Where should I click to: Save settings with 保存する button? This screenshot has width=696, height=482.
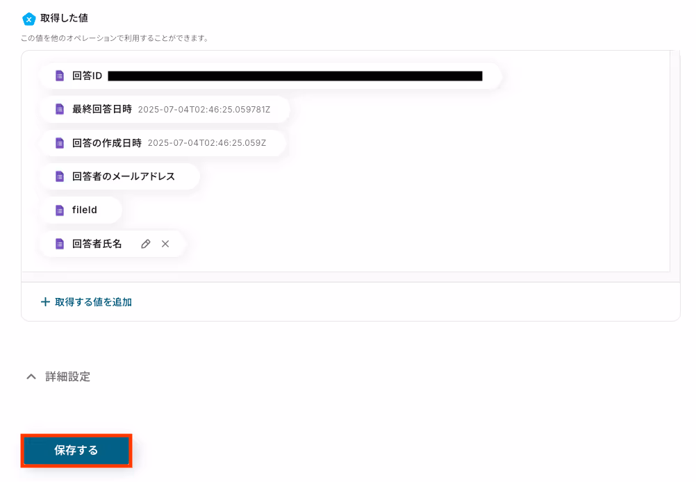pos(76,451)
